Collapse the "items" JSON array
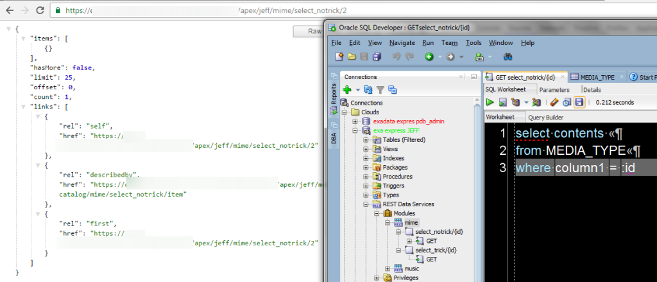Viewport: 657px width, 282px height. [24, 39]
